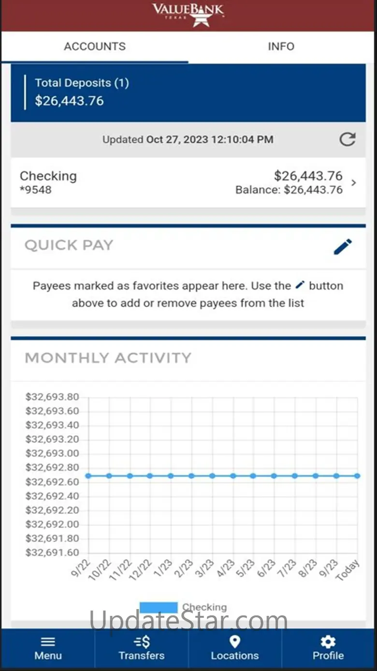
Task: Click the Today data point on chart
Action: tap(357, 476)
